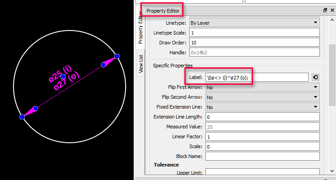Click the clear Label text icon

point(315,77)
